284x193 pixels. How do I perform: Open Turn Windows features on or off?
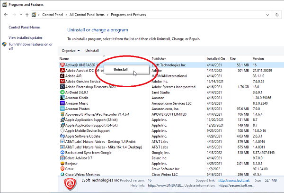30,46
